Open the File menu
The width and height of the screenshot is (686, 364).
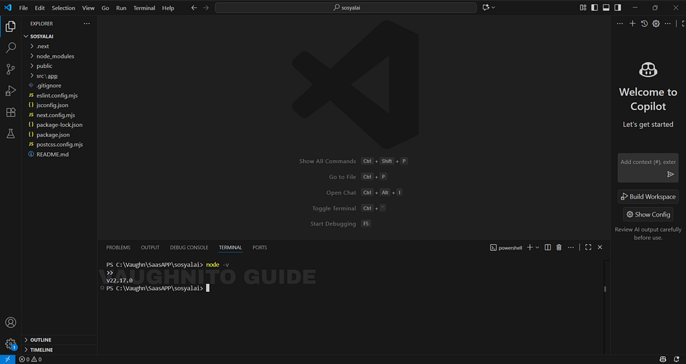23,8
